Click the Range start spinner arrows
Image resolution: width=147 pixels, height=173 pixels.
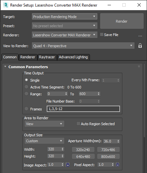tap(66, 94)
